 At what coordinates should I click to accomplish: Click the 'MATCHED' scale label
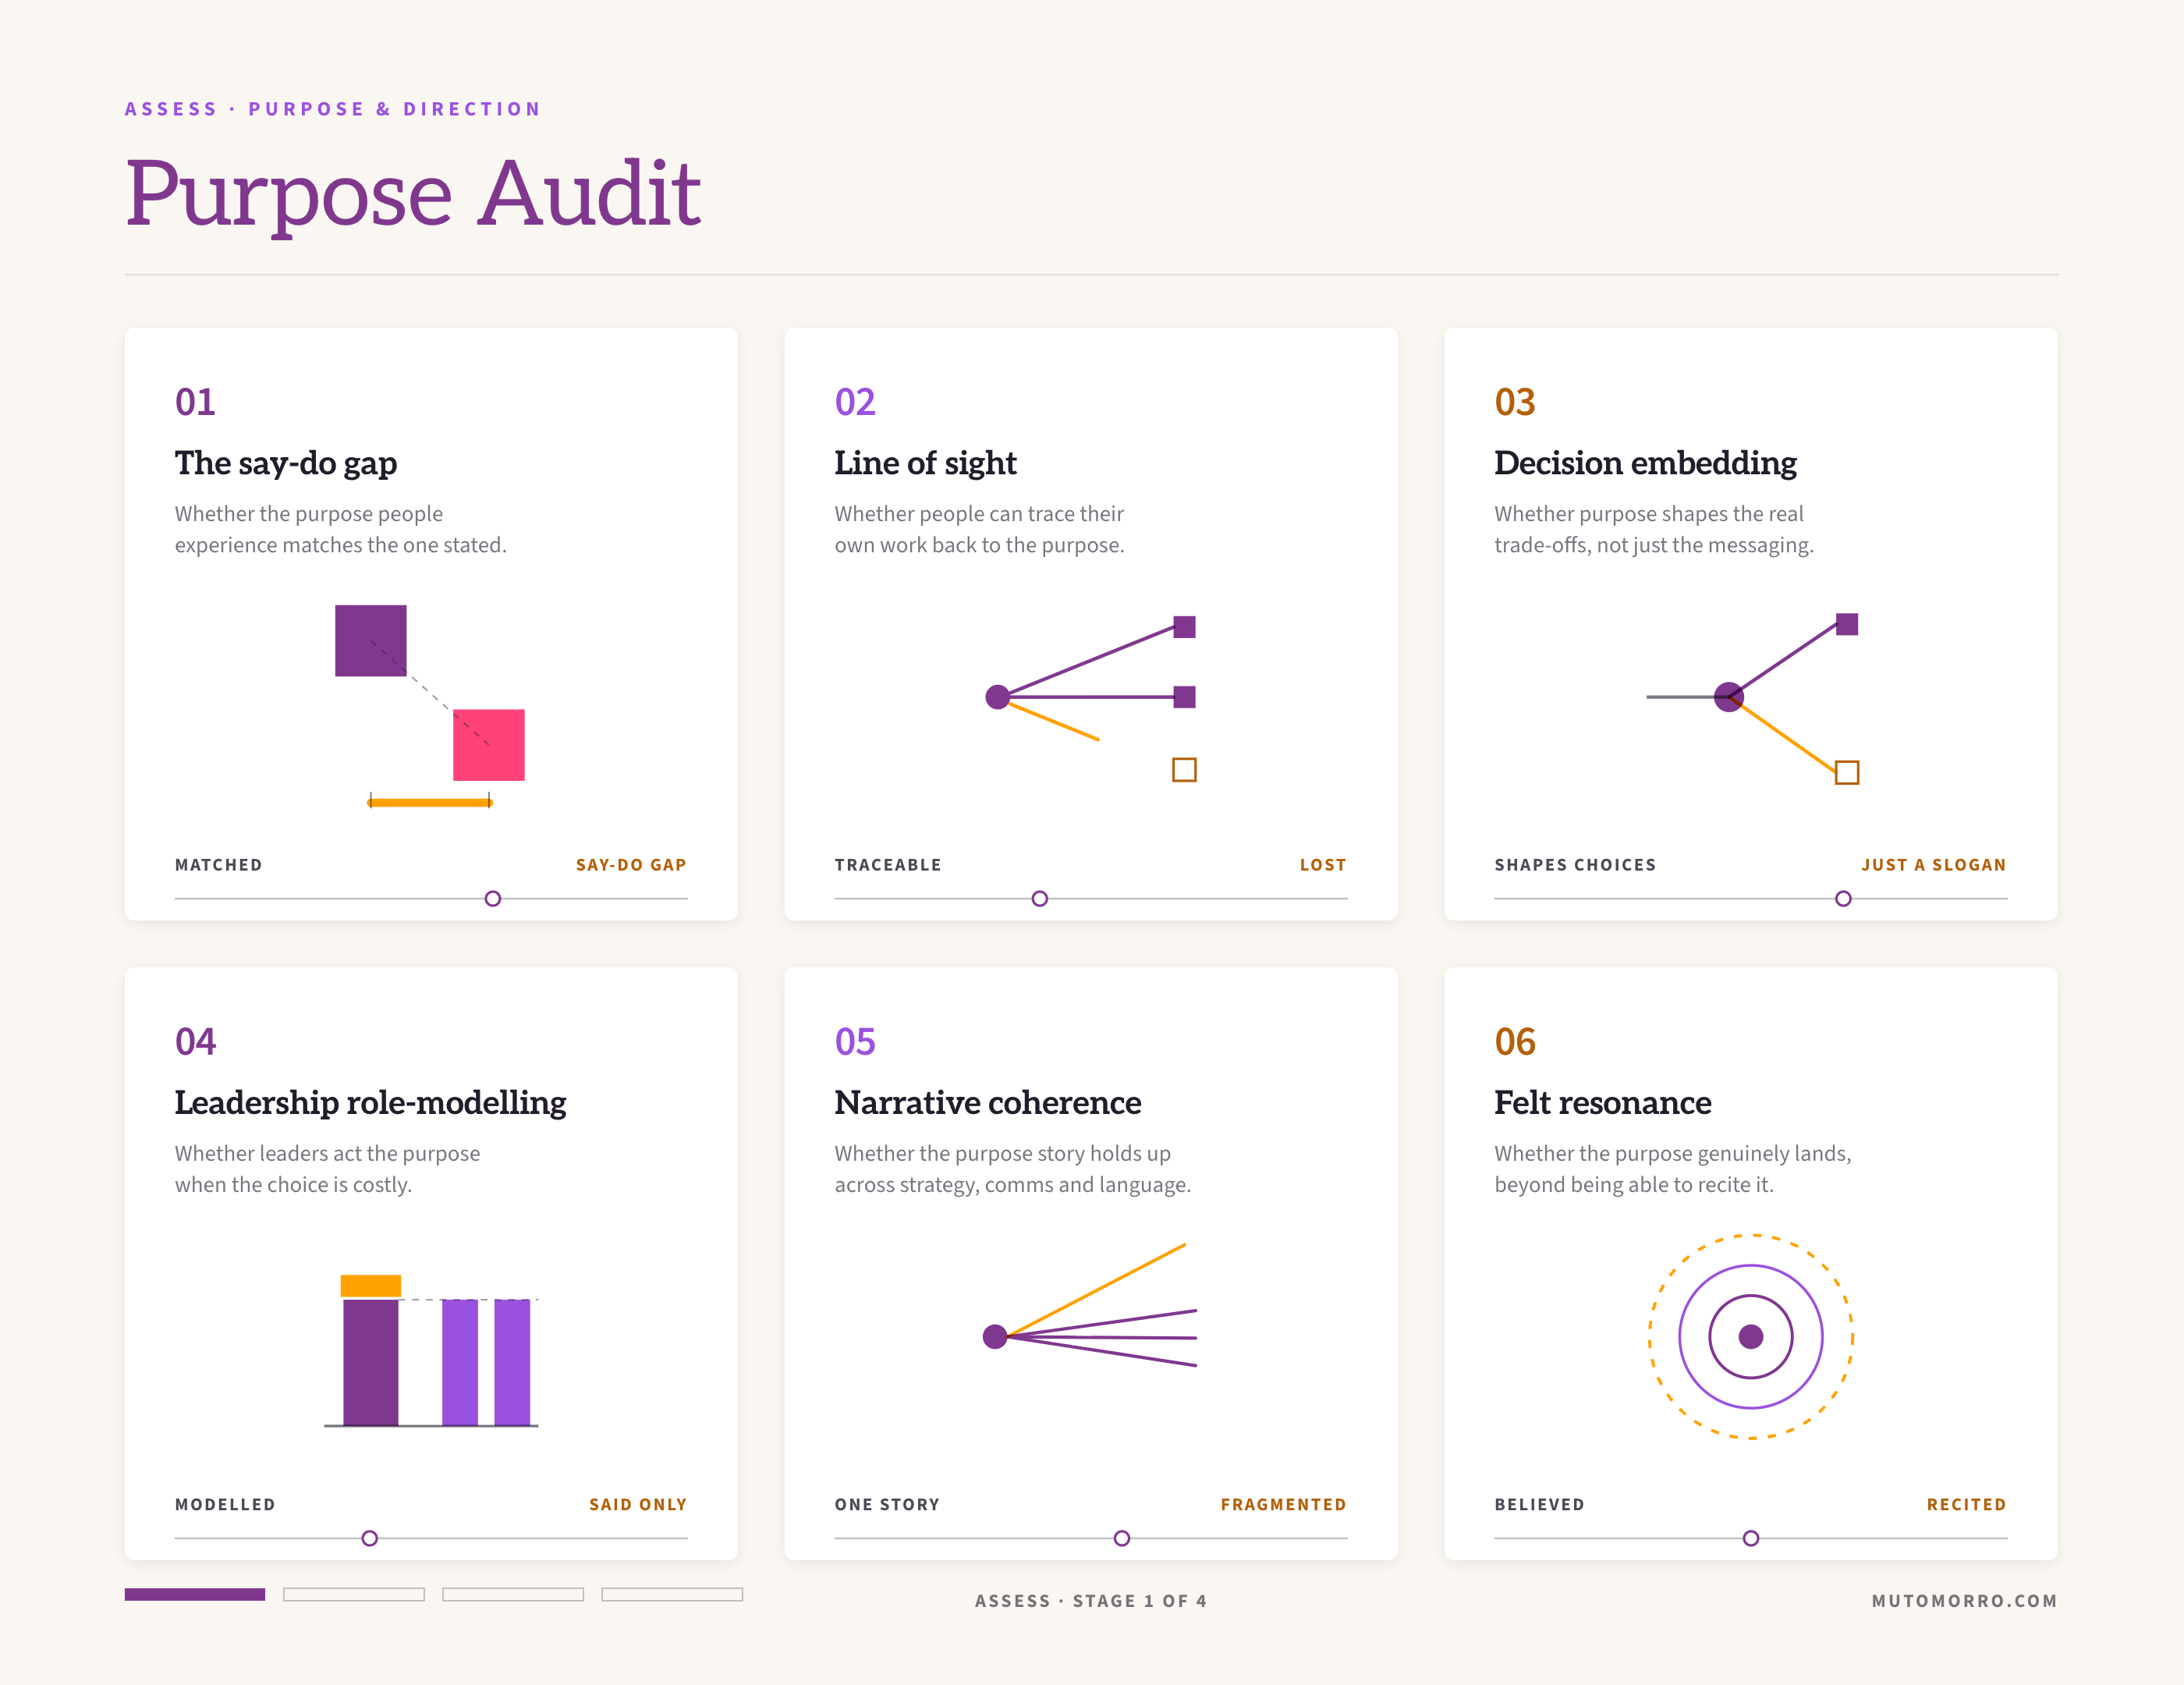pyautogui.click(x=219, y=865)
